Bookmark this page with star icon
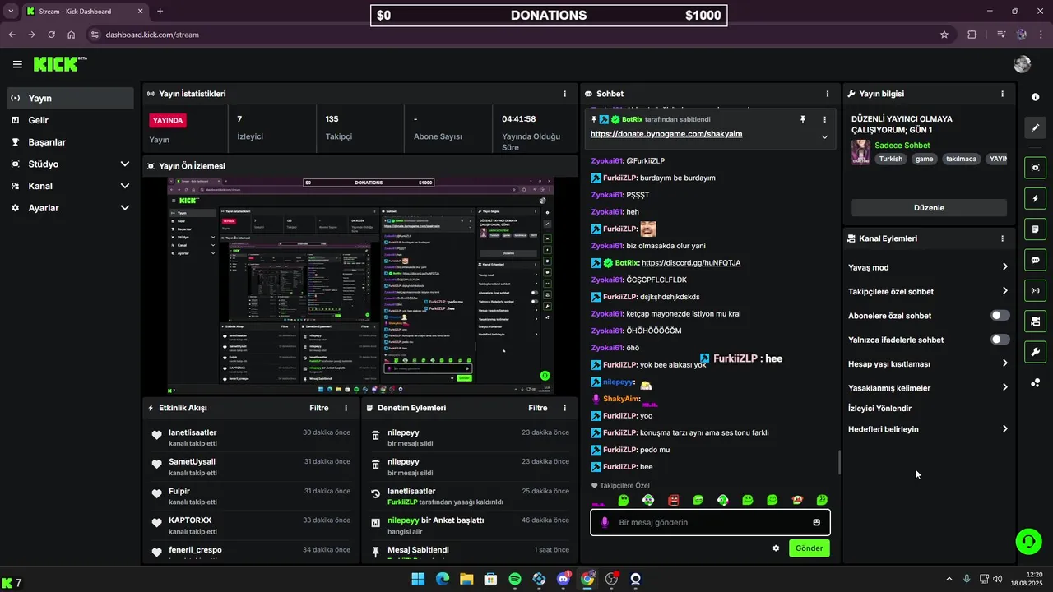The width and height of the screenshot is (1053, 592). [x=944, y=35]
